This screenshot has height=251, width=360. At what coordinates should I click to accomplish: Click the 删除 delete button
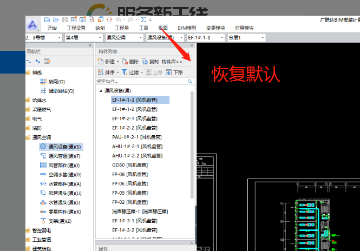(130, 62)
